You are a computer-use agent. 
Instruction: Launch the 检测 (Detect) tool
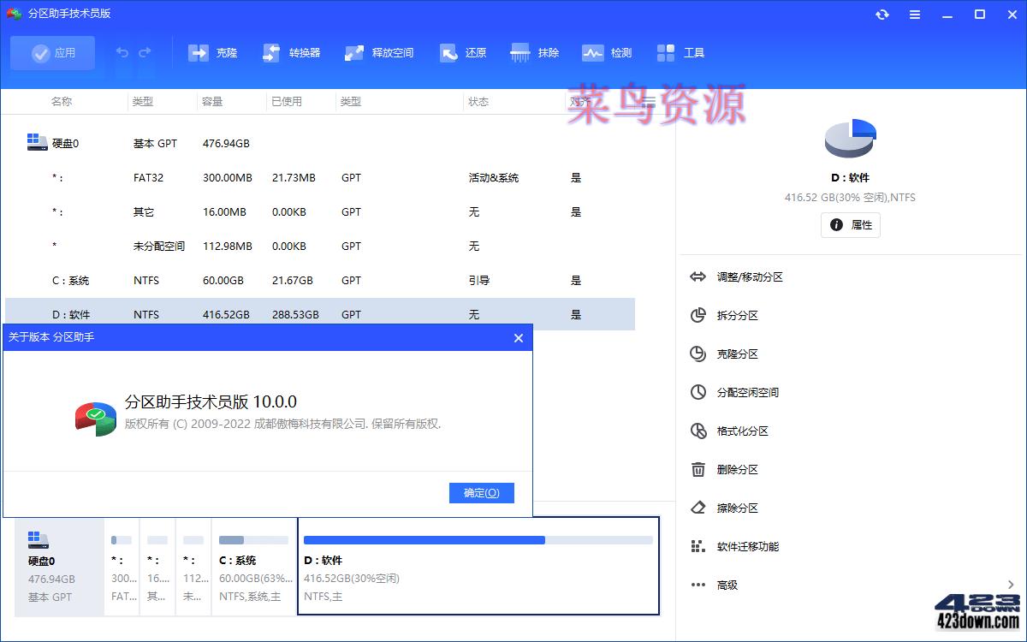pyautogui.click(x=606, y=52)
